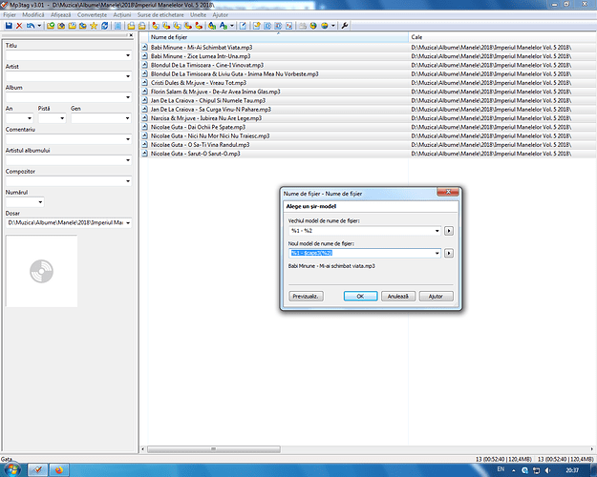Open the Afișează menu

click(60, 15)
